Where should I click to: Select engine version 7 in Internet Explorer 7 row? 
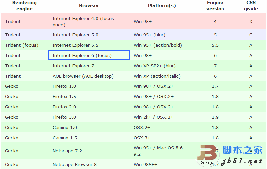click(x=215, y=66)
